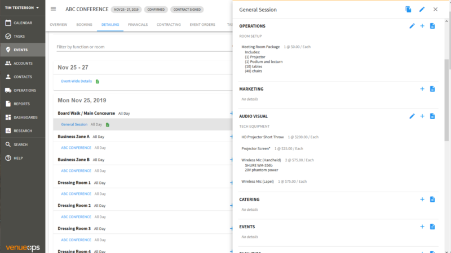
Task: Open Dashboards in the sidebar
Action: tap(23, 118)
